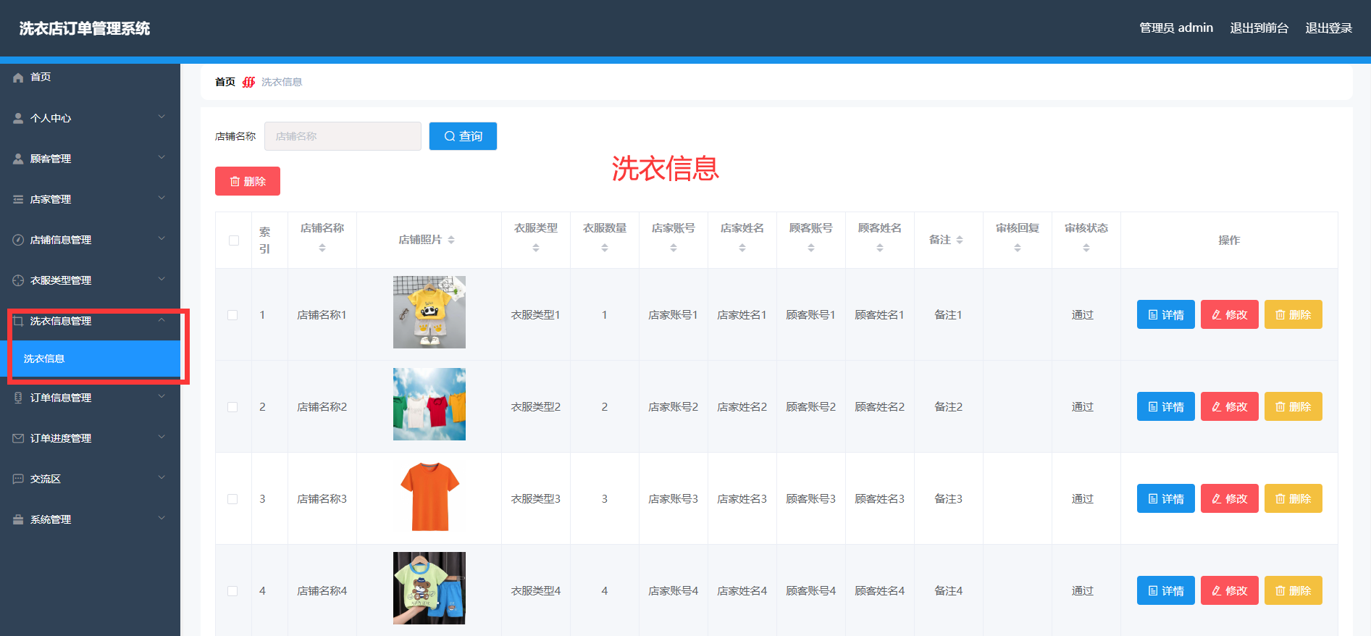Expand 个人中心 menu chevron
Screen dimensions: 1371x636
pos(162,117)
